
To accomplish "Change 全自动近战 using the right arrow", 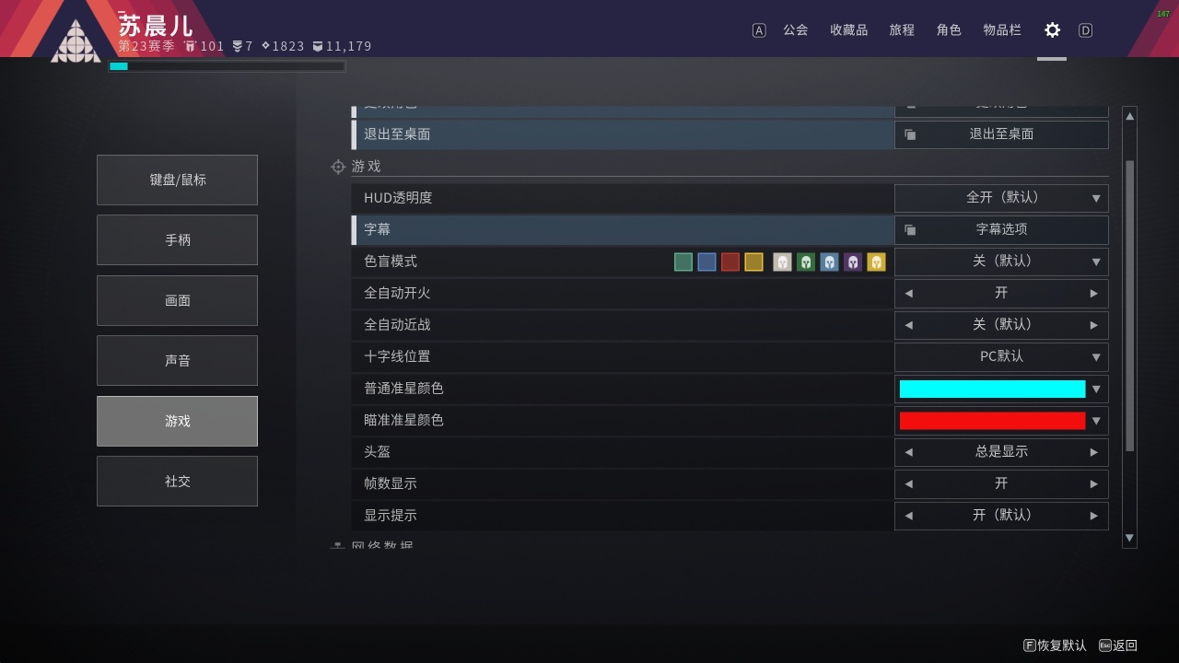I will (x=1094, y=325).
